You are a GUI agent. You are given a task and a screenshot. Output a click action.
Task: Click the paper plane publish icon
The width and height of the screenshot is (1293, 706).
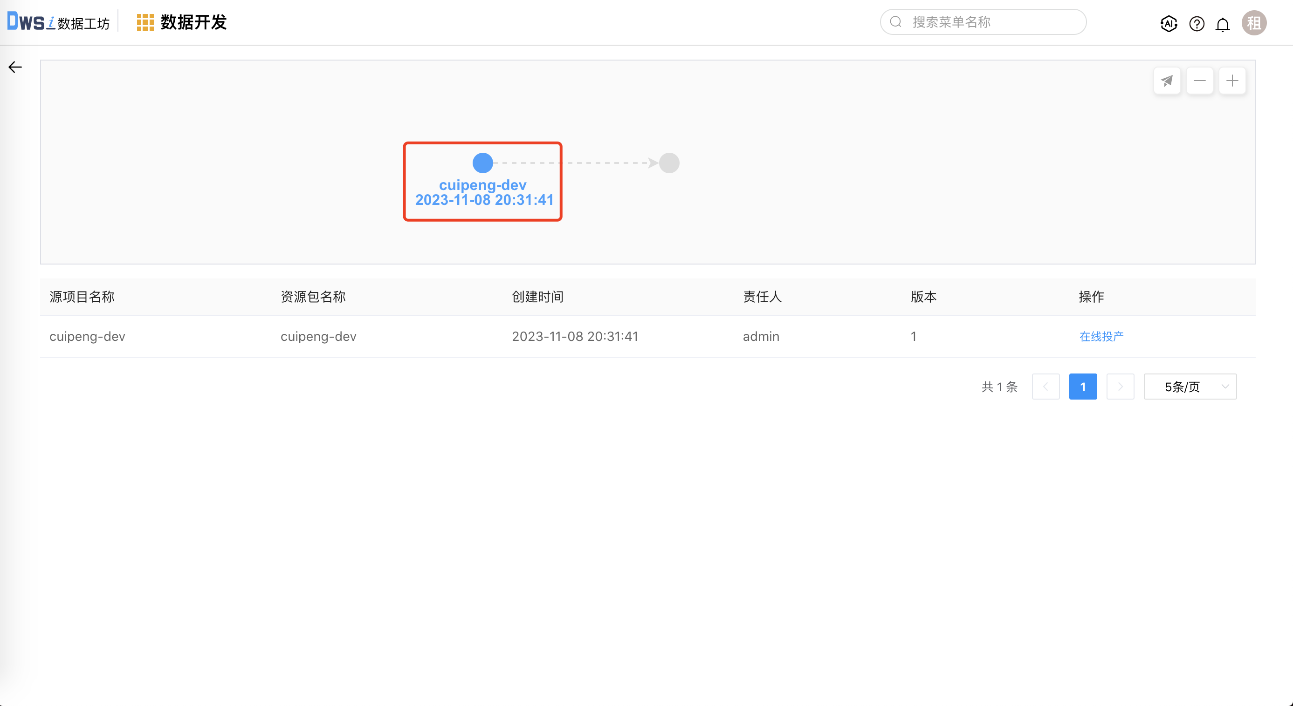(x=1167, y=81)
